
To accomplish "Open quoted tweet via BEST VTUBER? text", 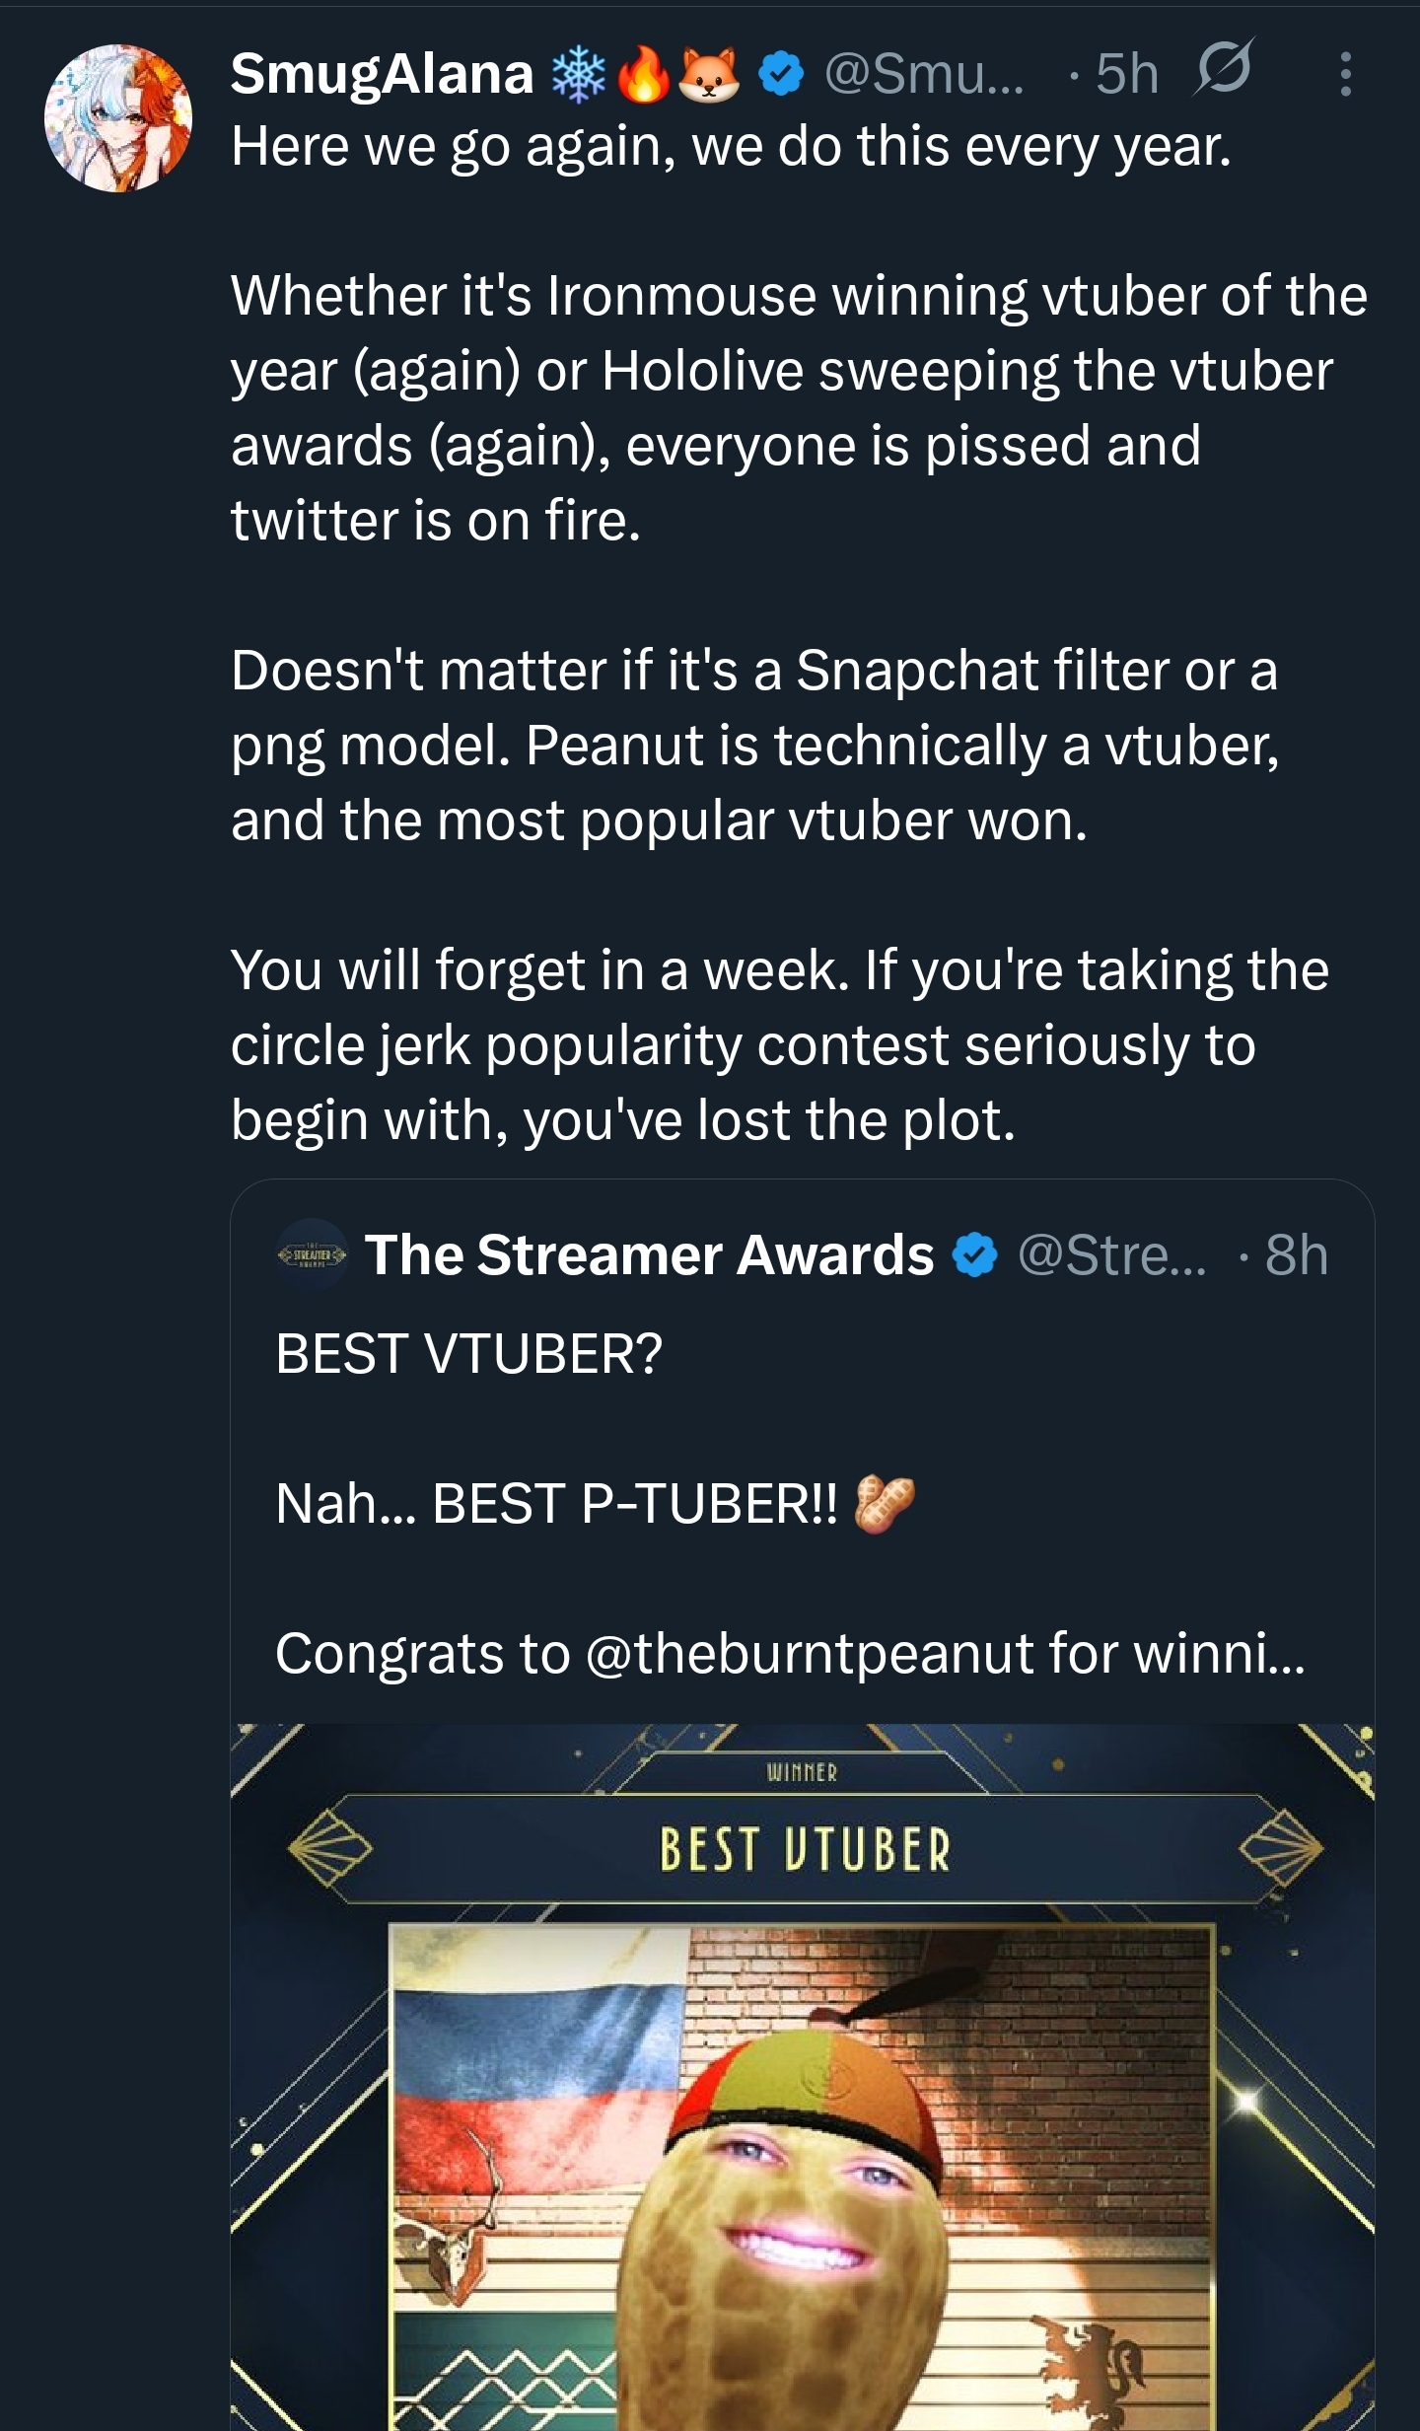I will 468,1353.
